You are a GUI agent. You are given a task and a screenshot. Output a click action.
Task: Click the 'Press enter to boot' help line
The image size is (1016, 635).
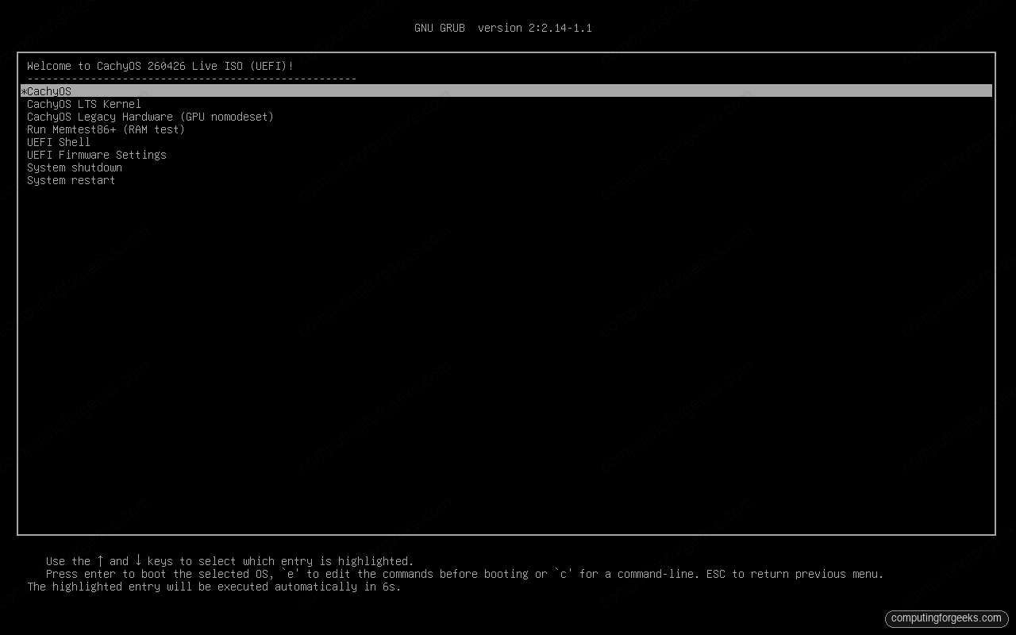[464, 574]
